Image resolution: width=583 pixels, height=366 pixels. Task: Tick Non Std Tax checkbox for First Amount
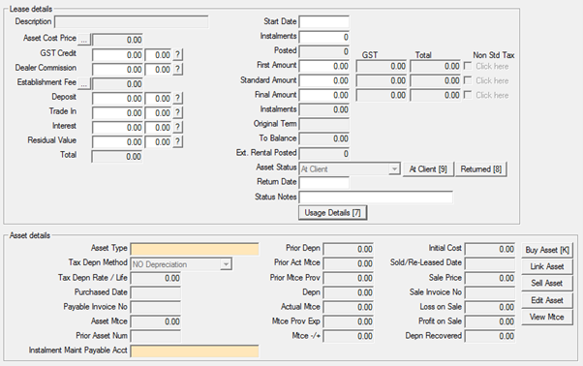click(x=468, y=66)
